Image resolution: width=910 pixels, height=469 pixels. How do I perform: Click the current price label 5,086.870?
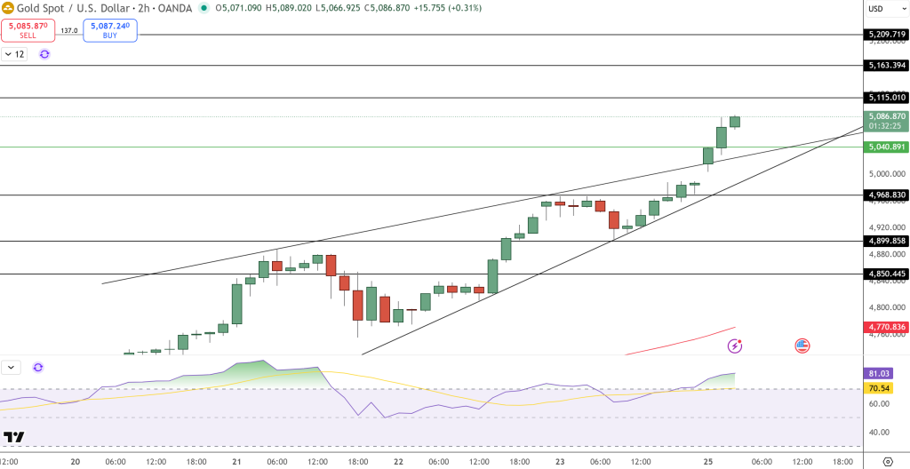885,116
